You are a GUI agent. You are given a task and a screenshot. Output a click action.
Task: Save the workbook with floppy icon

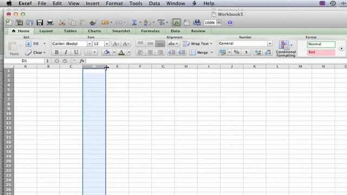coord(40,22)
